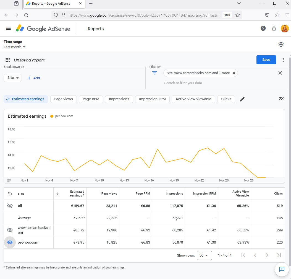Viewport: 291px width, 279px height.
Task: Click the filter funnel icon
Action: tap(154, 73)
